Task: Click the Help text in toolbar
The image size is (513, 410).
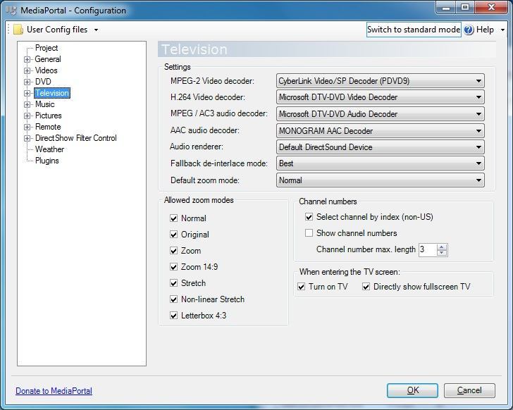Action: pos(485,30)
